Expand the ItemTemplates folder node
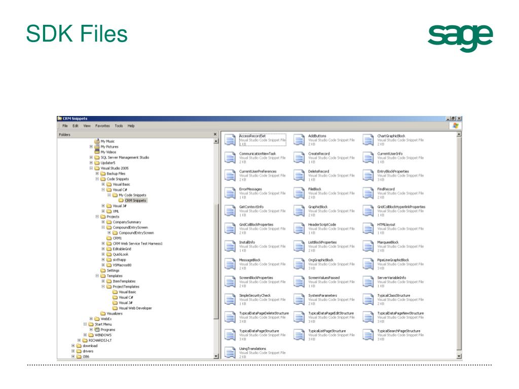This screenshot has height=389, width=519. [x=103, y=281]
